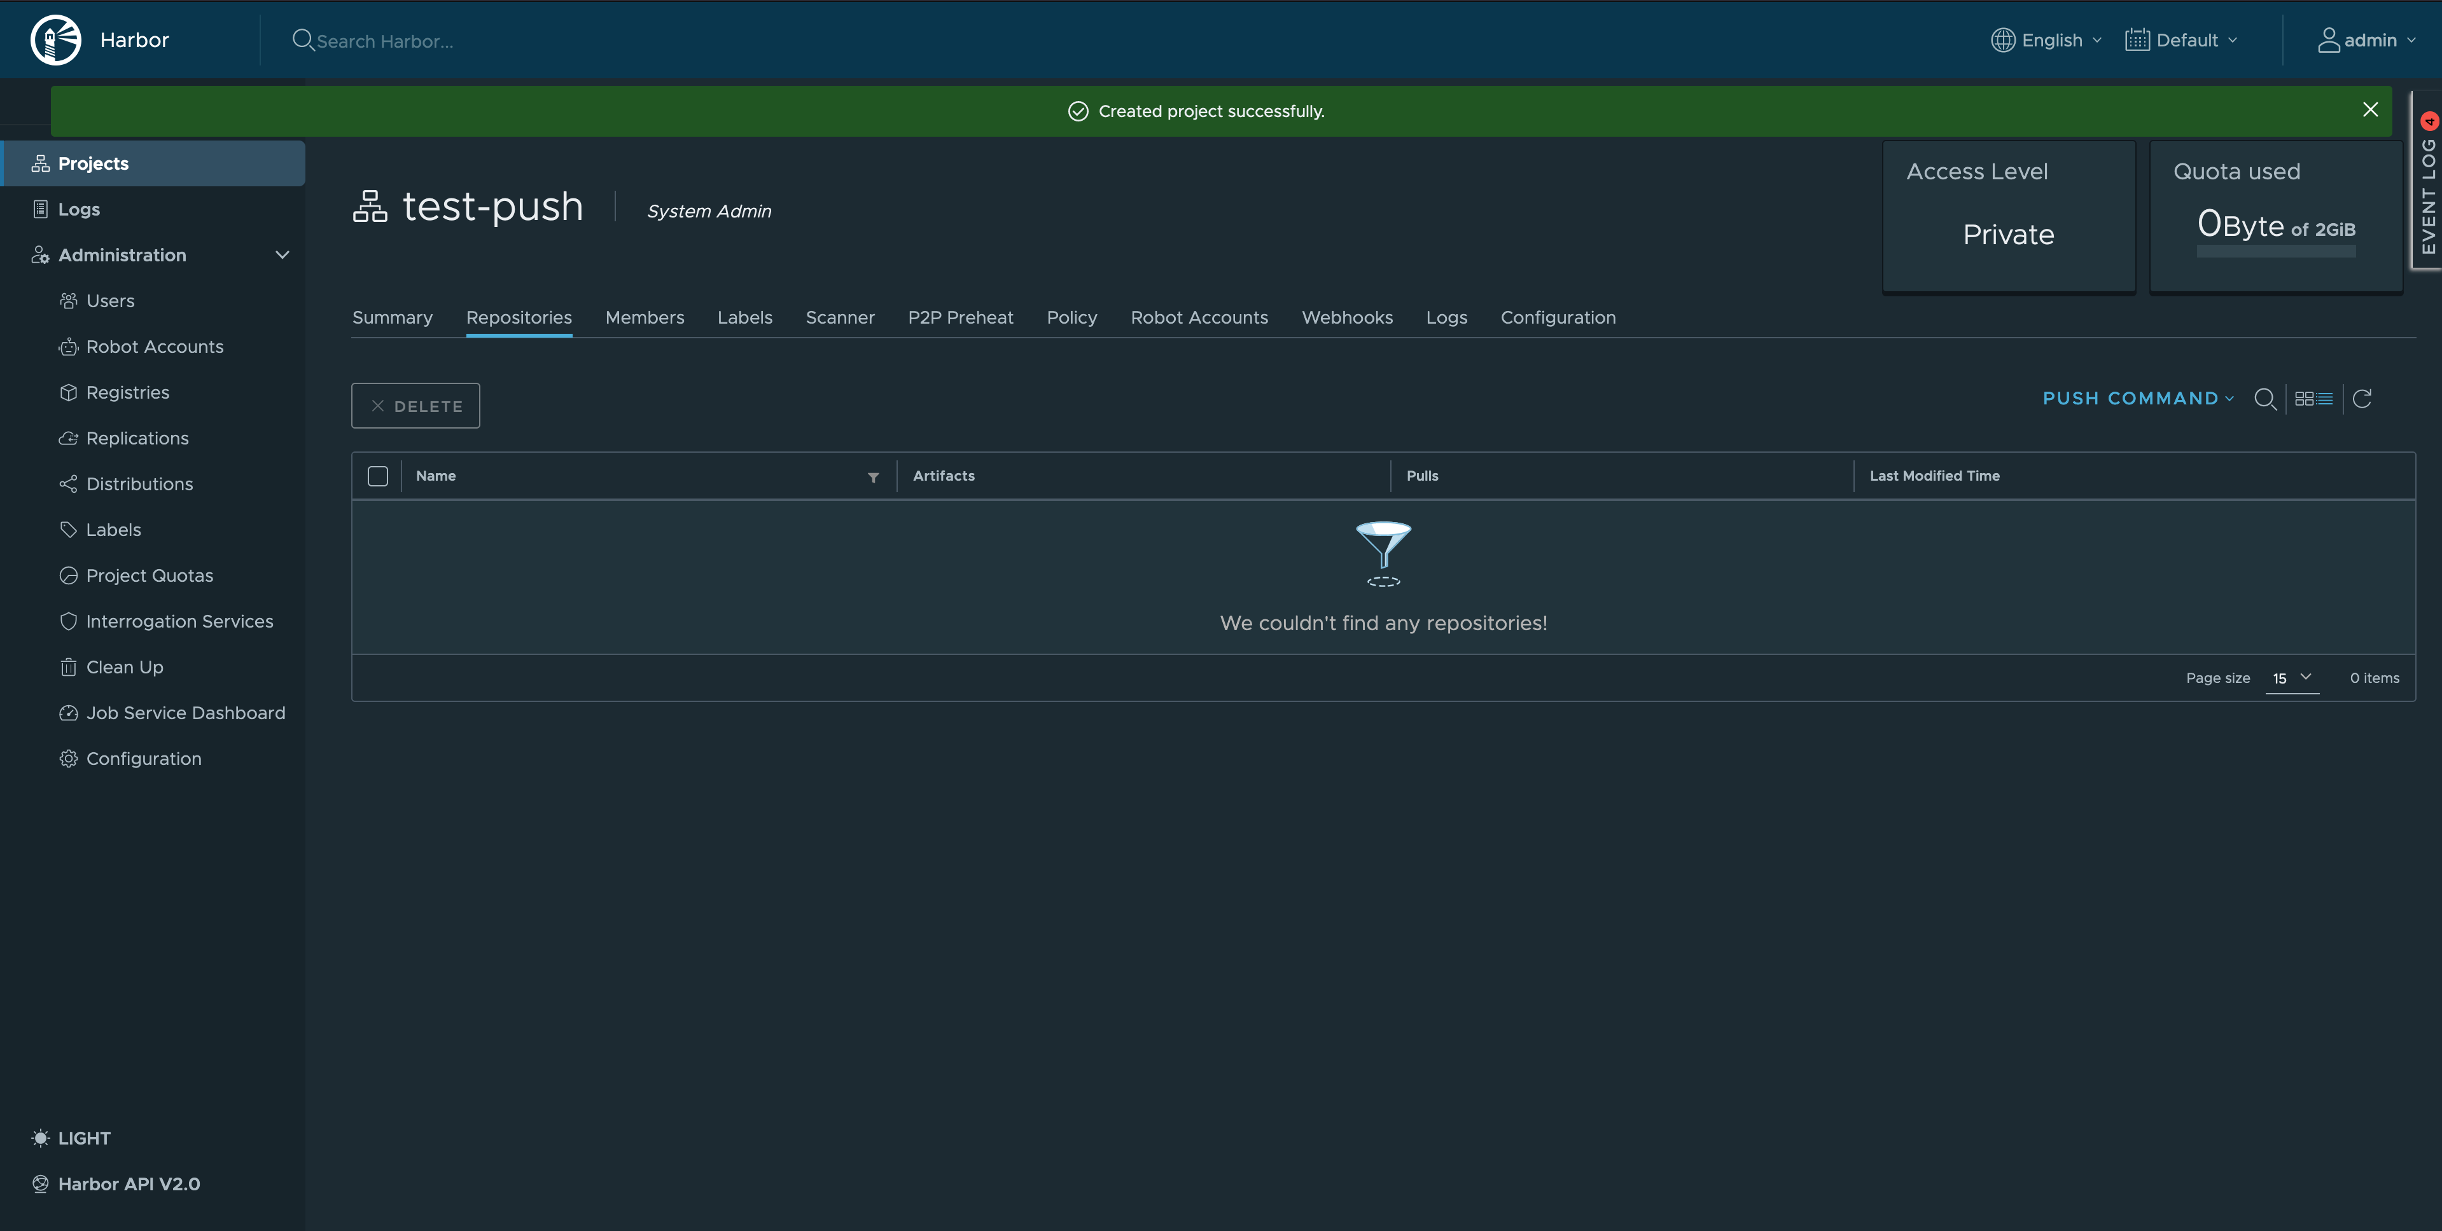
Task: Click the Harbor lighthouse logo
Action: [55, 40]
